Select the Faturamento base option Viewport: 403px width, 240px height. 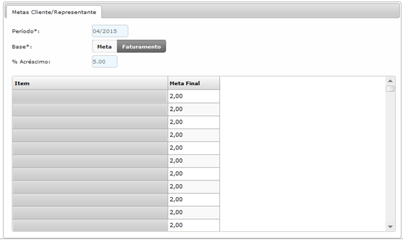click(x=142, y=47)
